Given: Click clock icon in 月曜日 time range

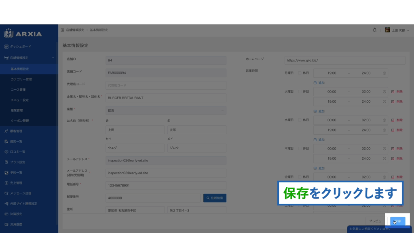Looking at the screenshot, I should tap(384, 73).
